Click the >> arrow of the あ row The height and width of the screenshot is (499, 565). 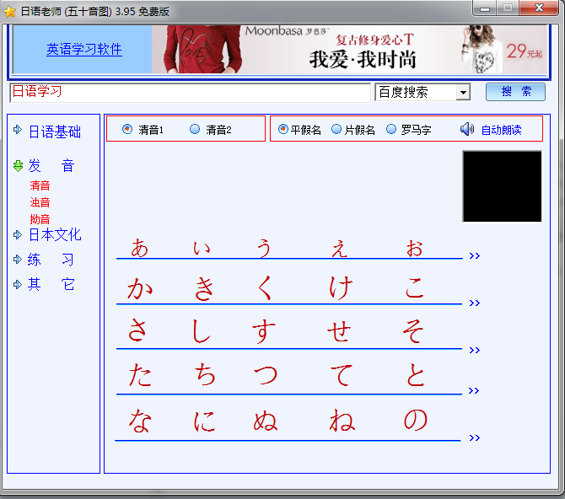pos(474,255)
